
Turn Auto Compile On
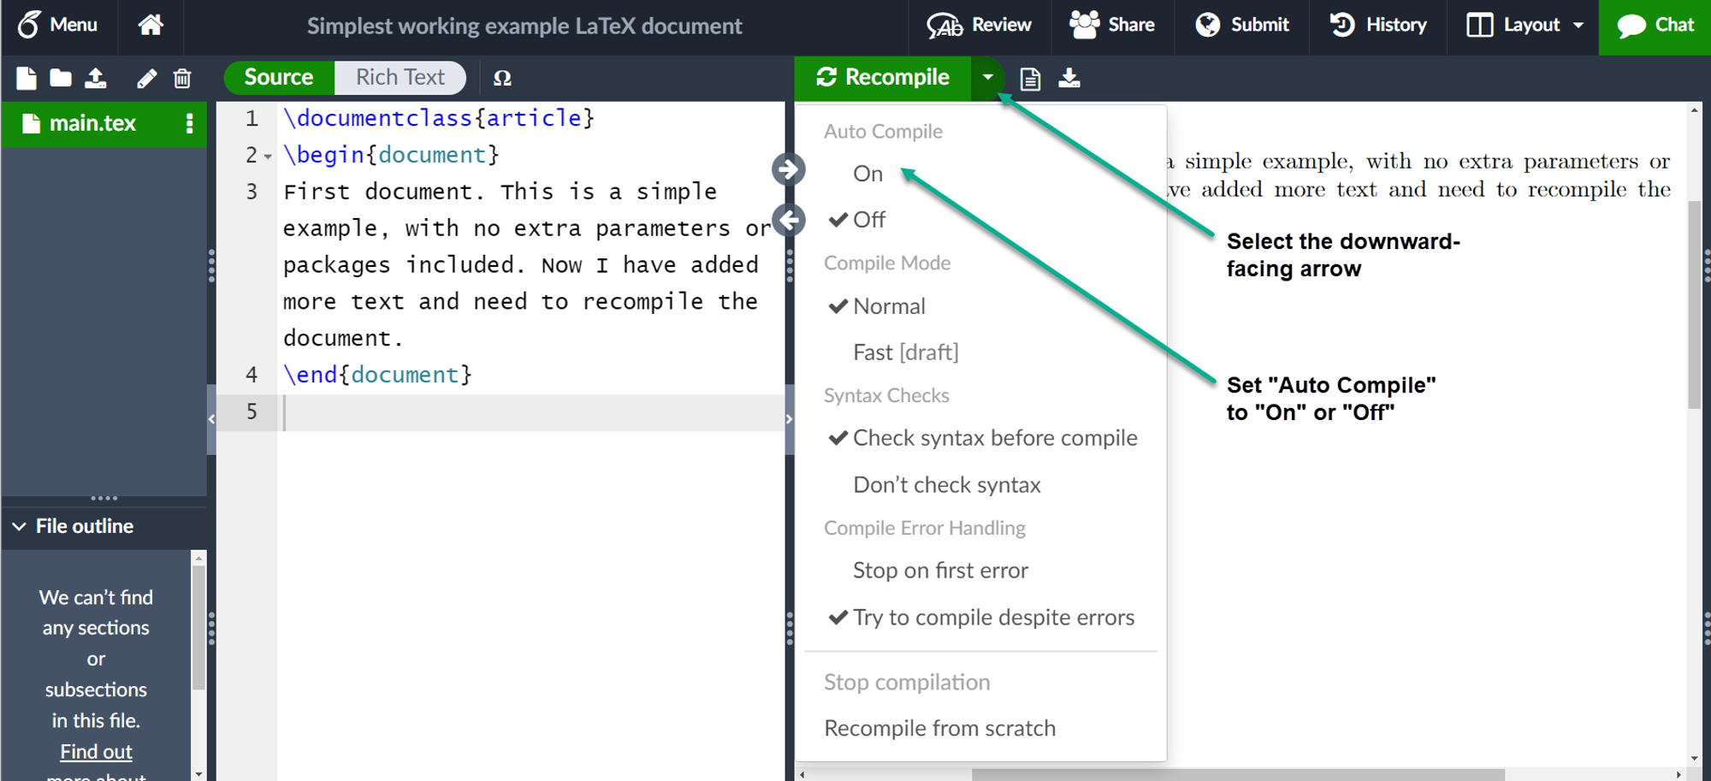867,174
